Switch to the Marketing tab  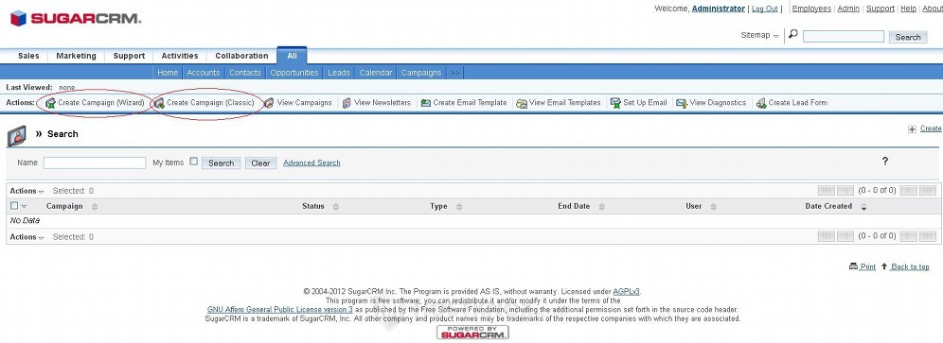click(x=76, y=56)
